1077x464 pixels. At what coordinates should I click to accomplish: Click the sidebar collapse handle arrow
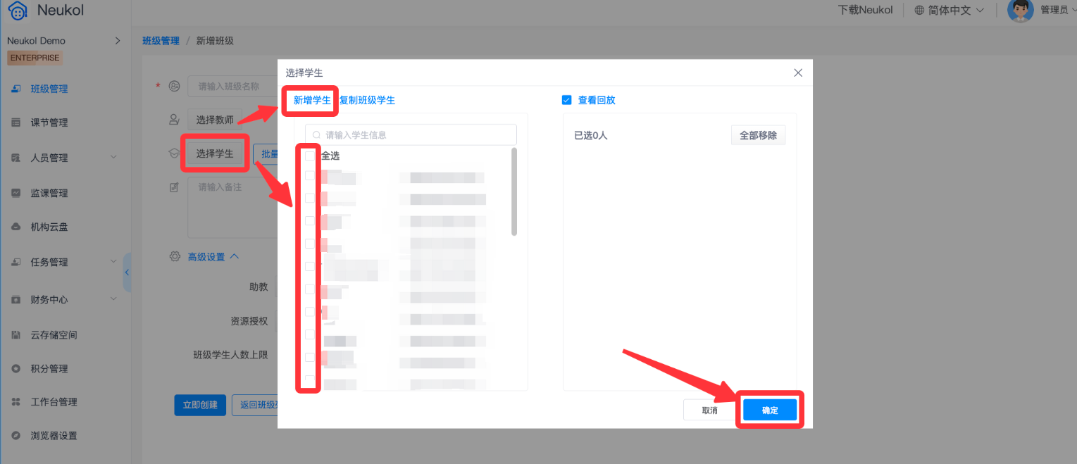[x=127, y=272]
